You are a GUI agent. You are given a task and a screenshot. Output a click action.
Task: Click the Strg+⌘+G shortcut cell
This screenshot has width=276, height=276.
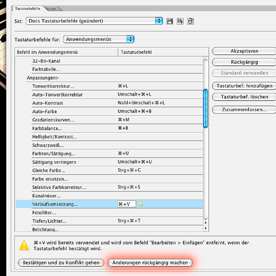click(x=129, y=170)
